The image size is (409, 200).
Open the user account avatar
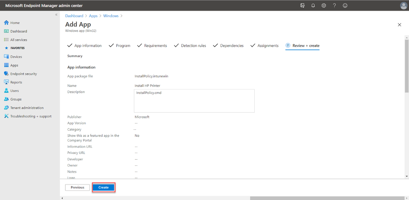click(403, 5)
